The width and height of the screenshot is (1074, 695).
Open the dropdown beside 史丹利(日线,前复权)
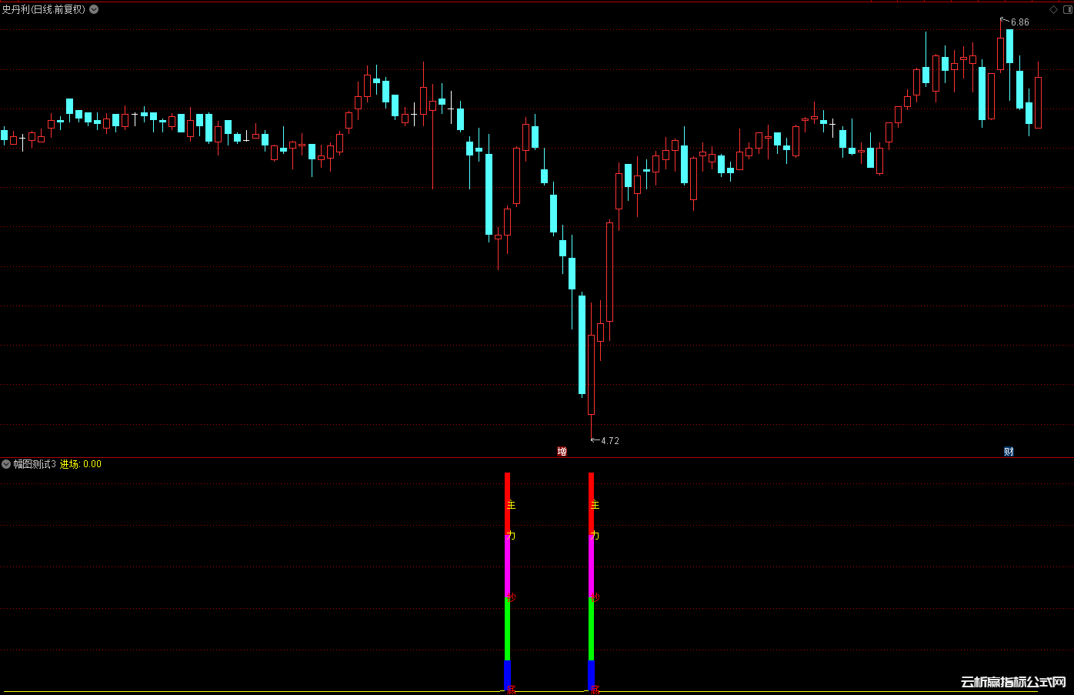94,9
